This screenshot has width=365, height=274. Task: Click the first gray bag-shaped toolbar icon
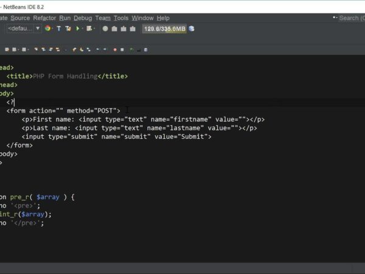[x=114, y=29]
